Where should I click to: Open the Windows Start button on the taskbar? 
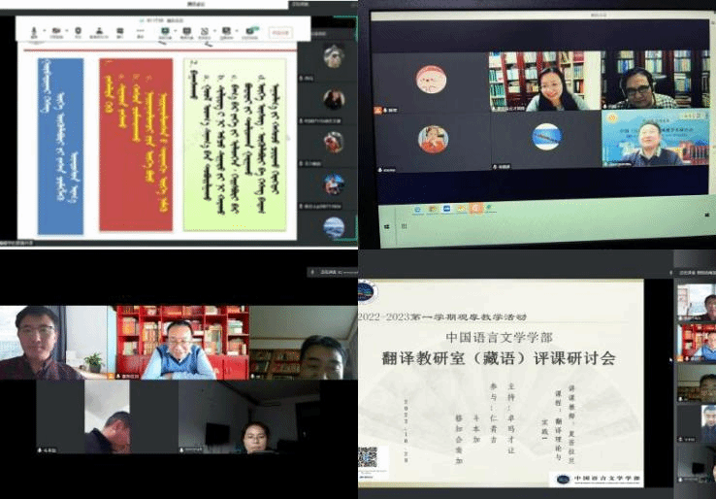[383, 208]
